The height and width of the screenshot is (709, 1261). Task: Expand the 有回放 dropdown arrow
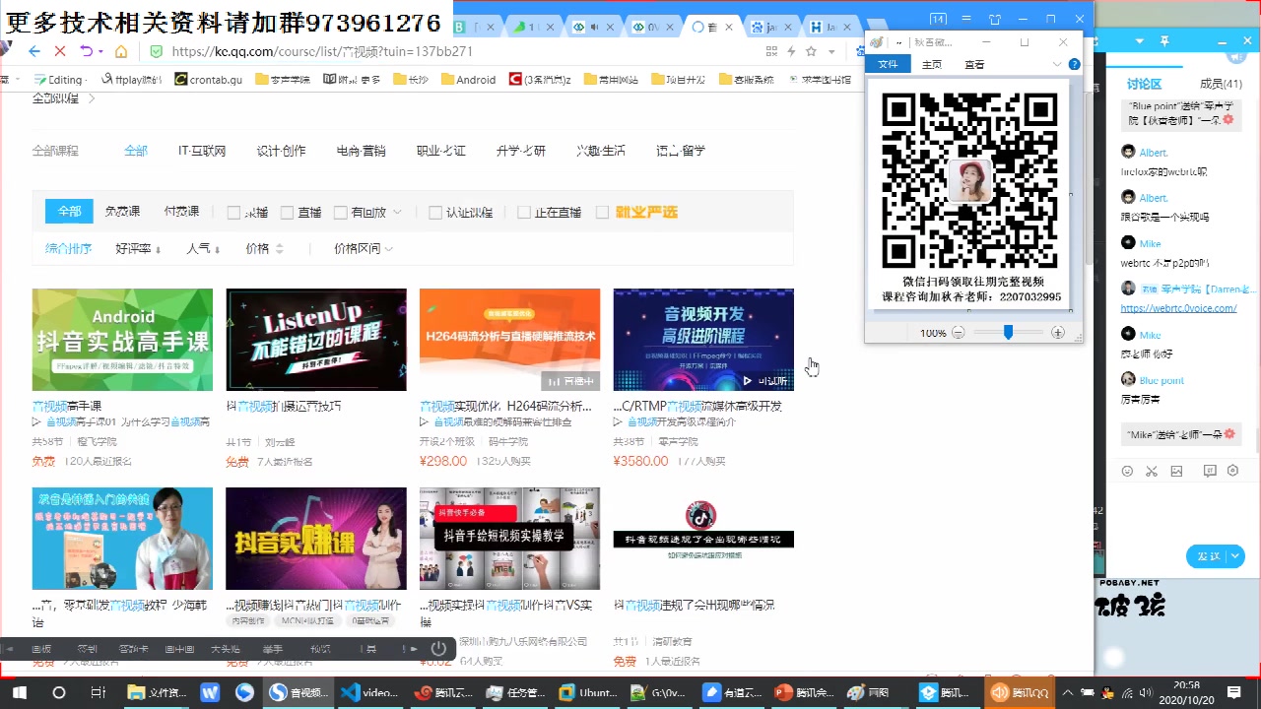[397, 213]
